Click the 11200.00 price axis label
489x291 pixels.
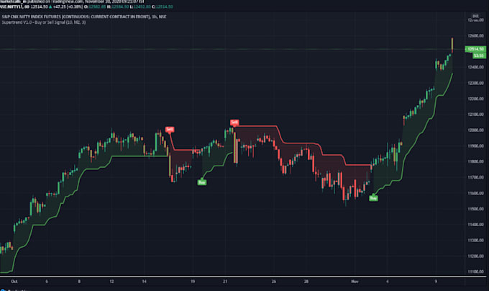(x=475, y=256)
